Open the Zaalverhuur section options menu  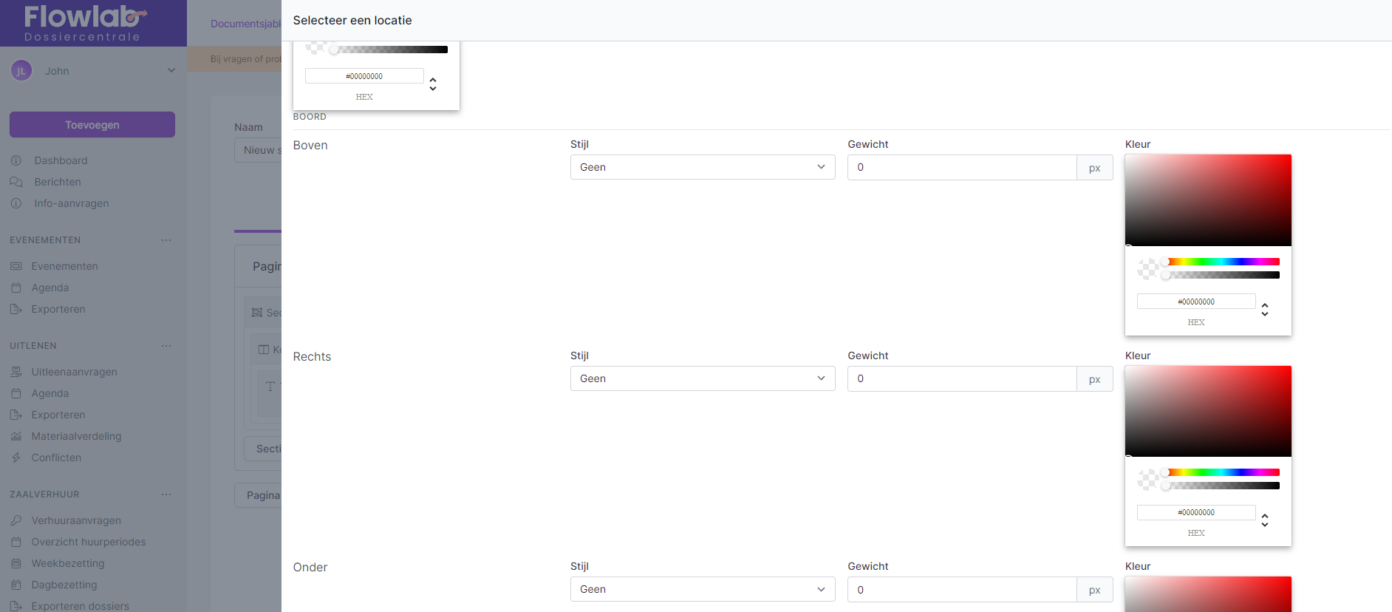[x=166, y=494]
